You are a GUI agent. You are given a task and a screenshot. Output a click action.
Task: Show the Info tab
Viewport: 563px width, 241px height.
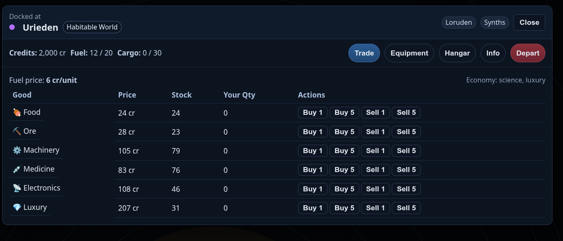(493, 53)
